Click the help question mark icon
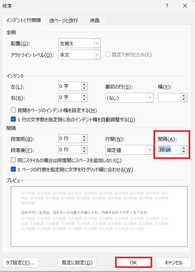This screenshot has width=195, height=272. pos(167,6)
